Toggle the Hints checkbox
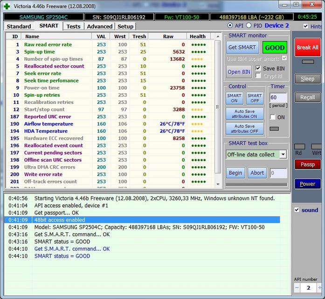Screen dimensions: 325x299 (x=305, y=26)
